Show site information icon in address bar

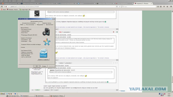tap(5, 6)
